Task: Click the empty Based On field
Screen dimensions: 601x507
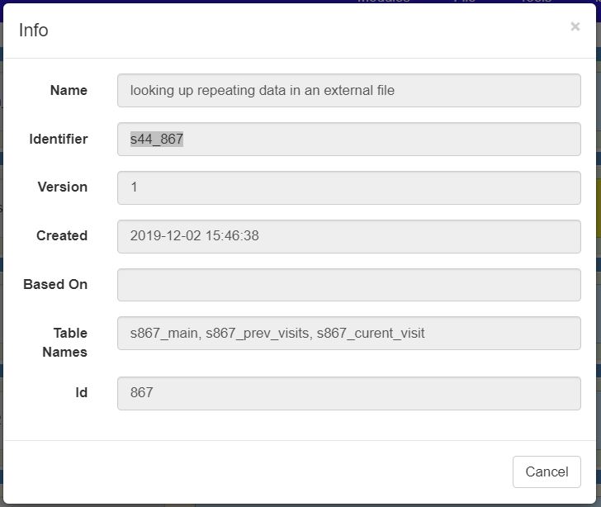Action: (x=348, y=285)
